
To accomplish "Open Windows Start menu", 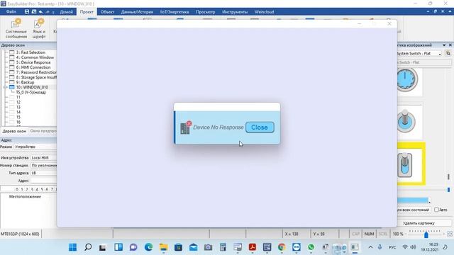I will tap(72, 247).
